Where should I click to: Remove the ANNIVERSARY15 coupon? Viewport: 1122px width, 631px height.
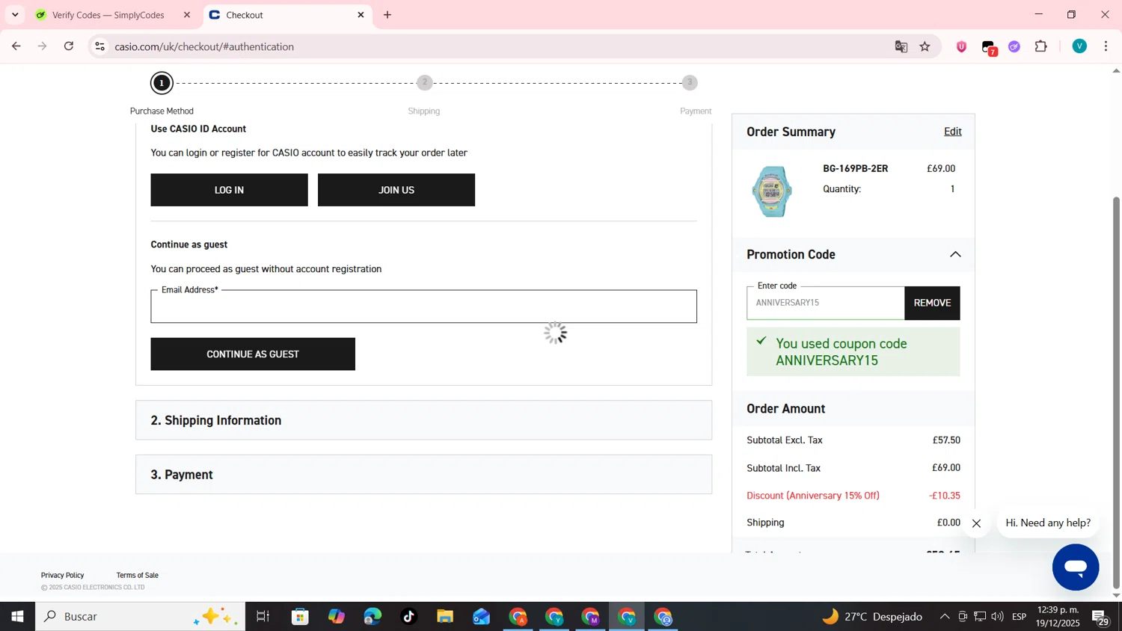pos(932,303)
